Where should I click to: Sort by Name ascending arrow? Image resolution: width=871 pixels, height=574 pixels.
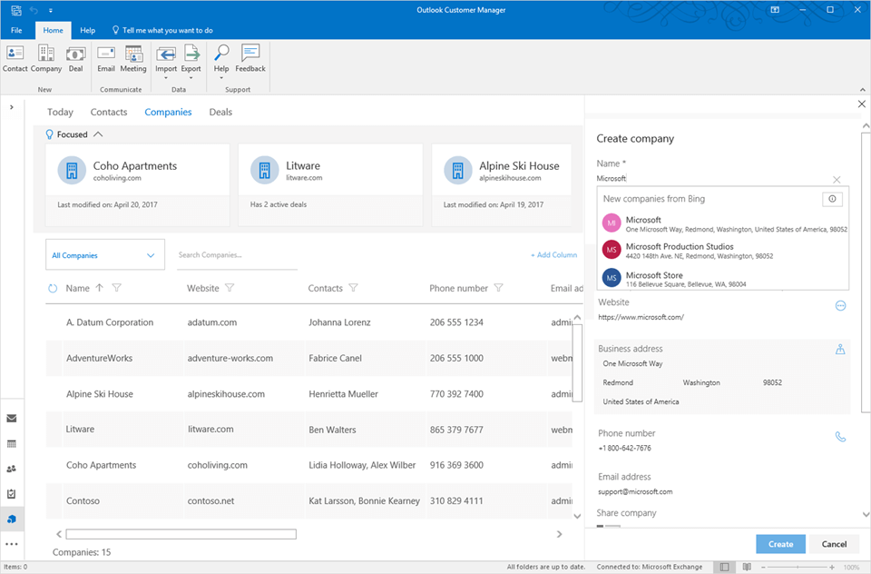point(100,288)
